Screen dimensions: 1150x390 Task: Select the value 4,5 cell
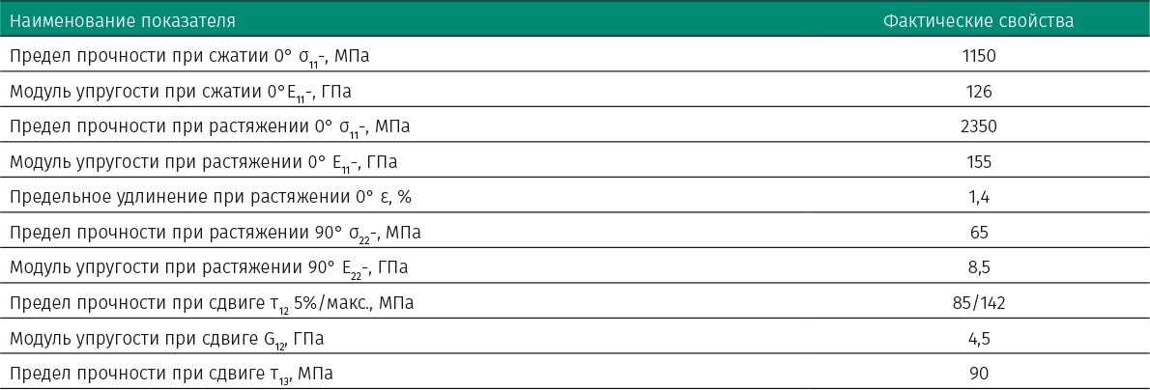coord(978,338)
